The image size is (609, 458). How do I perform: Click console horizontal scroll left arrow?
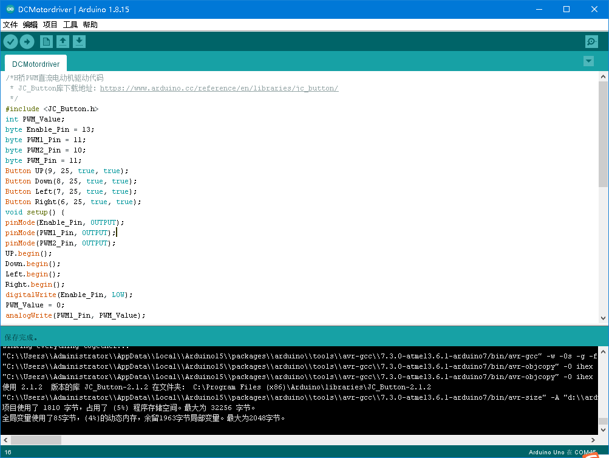coord(5,440)
